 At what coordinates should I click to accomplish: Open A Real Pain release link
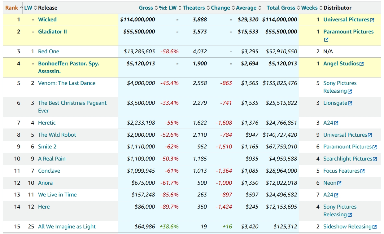(x=52, y=159)
